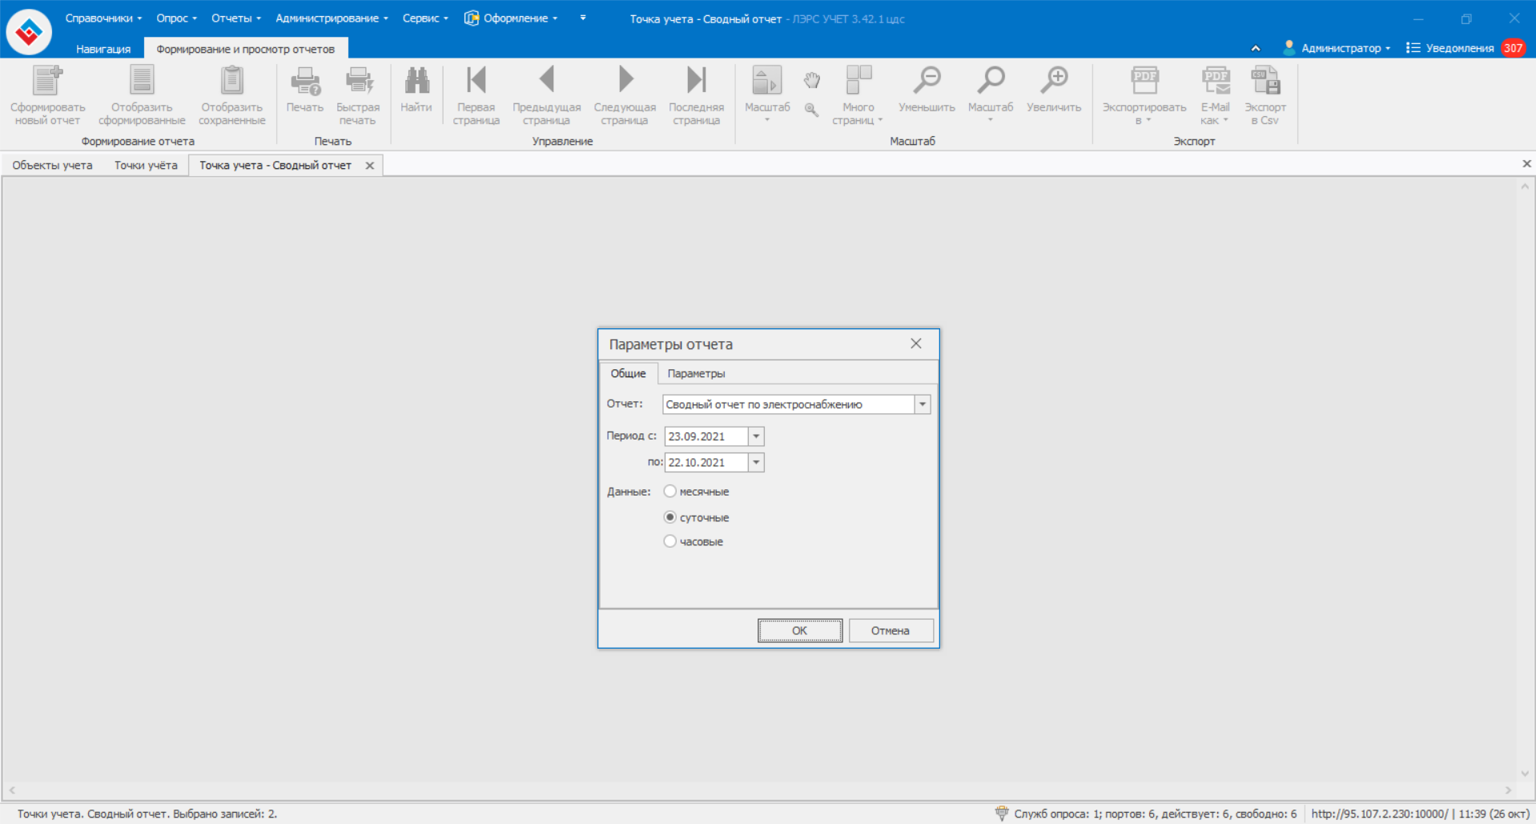Select the small magnifier tool
The width and height of the screenshot is (1536, 824).
point(811,110)
